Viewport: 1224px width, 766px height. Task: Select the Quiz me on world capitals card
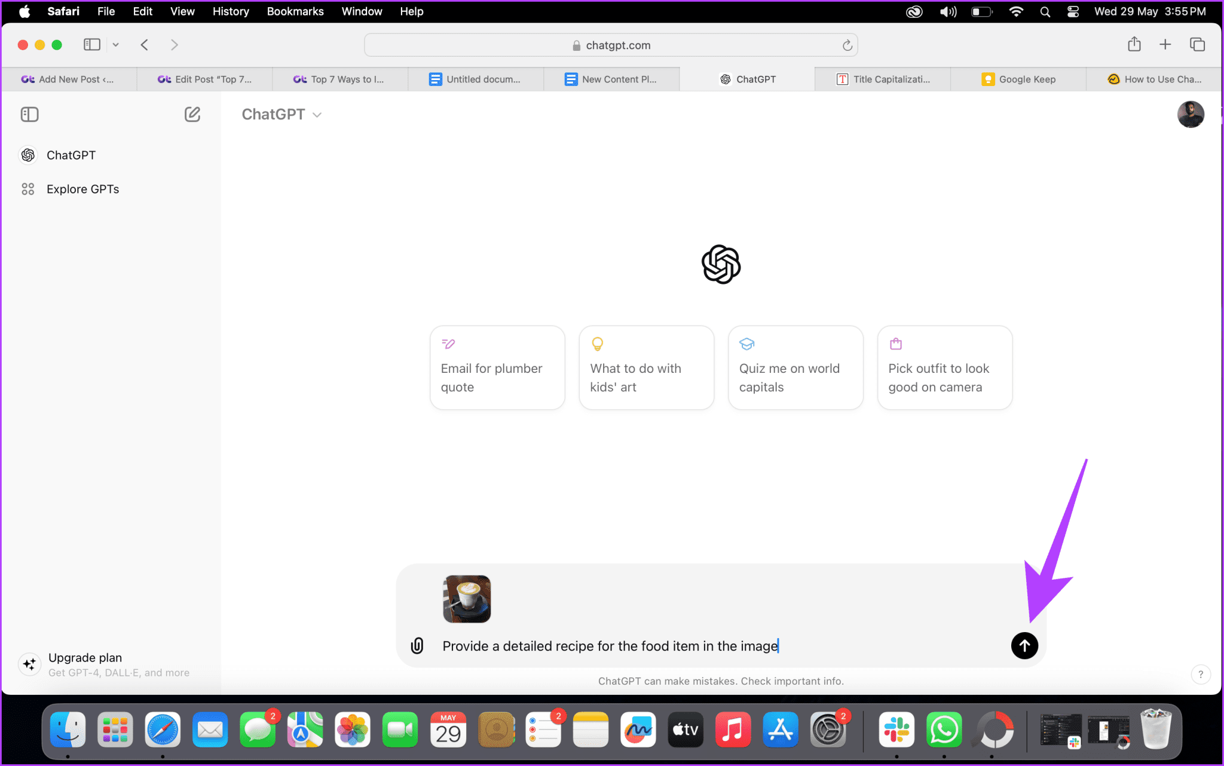[x=795, y=367]
